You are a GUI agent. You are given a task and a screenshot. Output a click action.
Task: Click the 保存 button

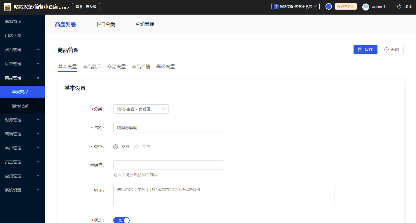365,49
